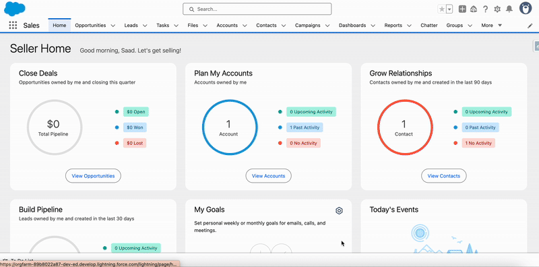Click the 1 Past Activity badge

point(305,127)
